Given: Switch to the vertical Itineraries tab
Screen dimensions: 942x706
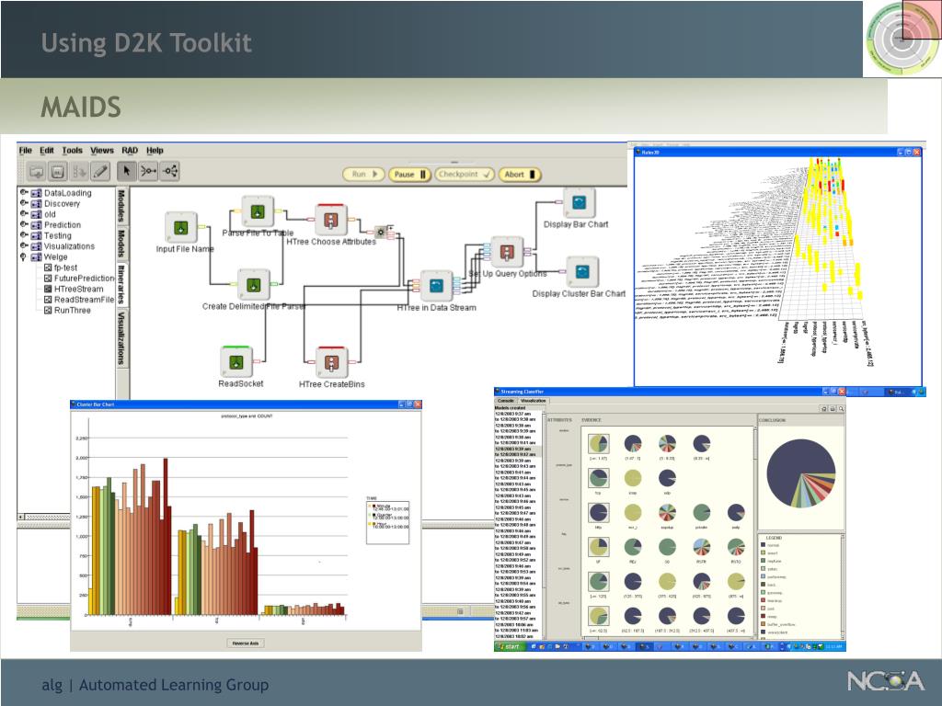Looking at the screenshot, I should [121, 284].
